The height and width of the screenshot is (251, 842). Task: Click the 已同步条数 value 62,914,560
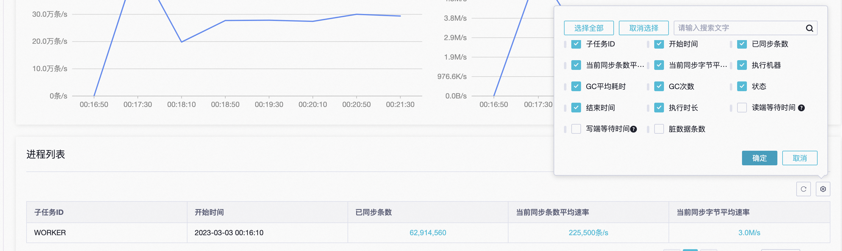[x=427, y=233]
